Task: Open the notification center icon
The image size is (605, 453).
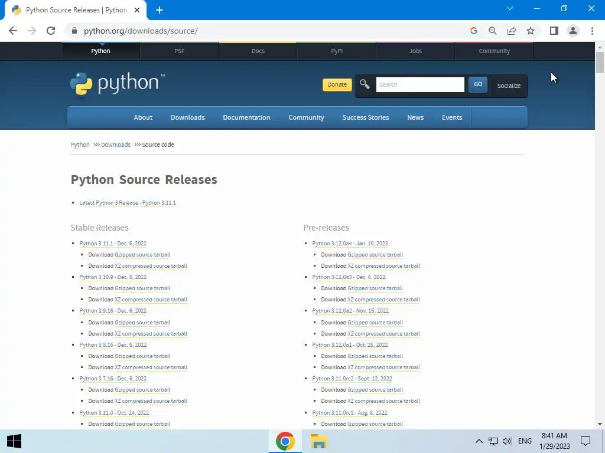Action: pos(586,441)
